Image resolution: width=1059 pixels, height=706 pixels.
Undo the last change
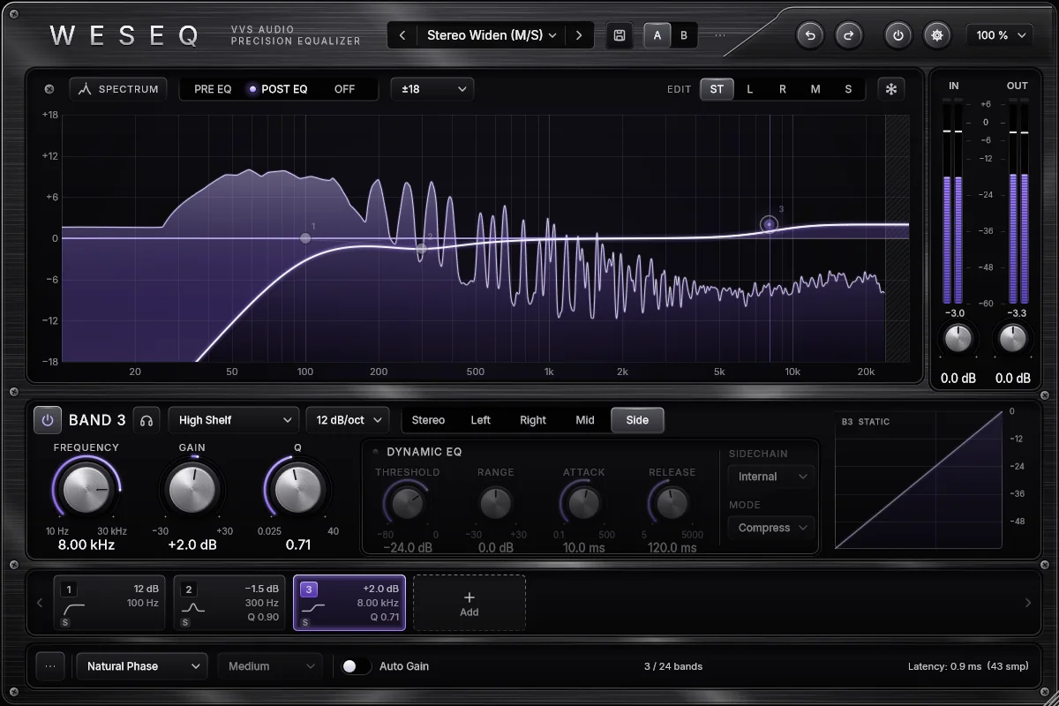[x=810, y=35]
